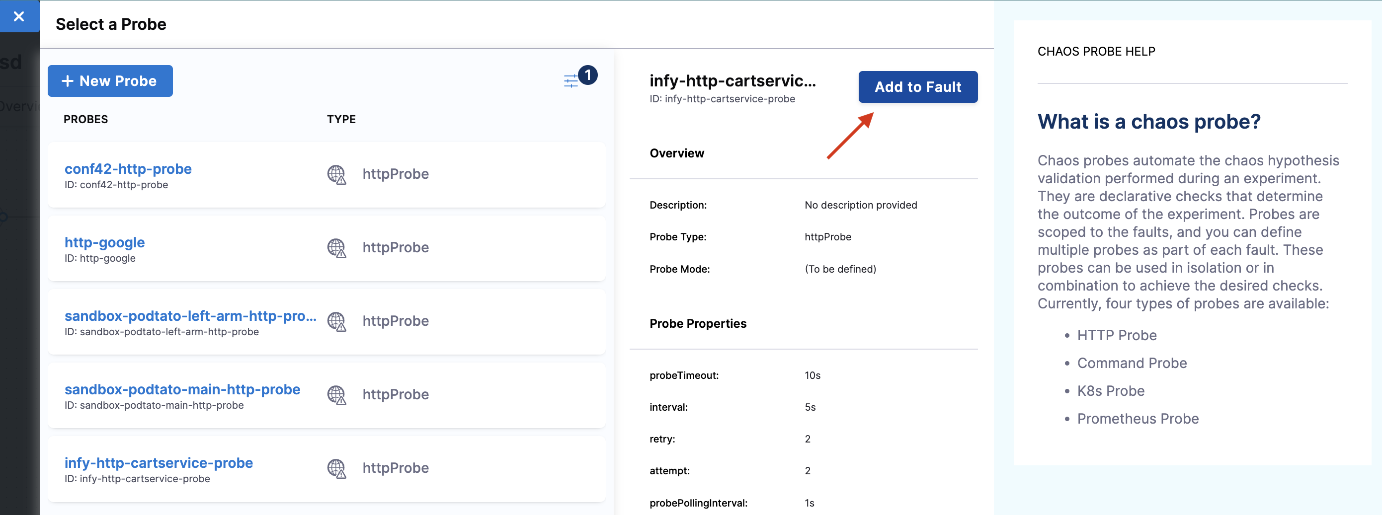Click the TYPE column header
This screenshot has height=515, width=1382.
341,119
